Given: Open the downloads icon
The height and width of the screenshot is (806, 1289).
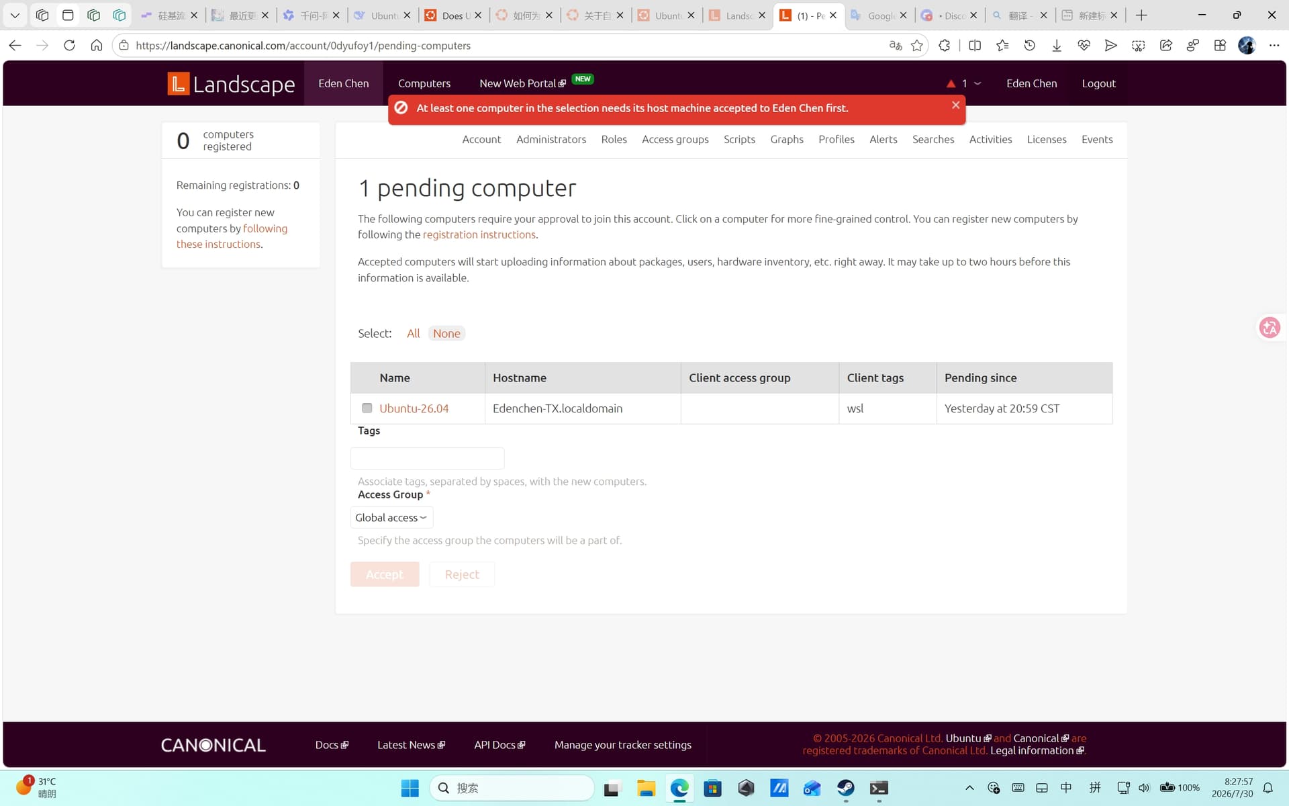Looking at the screenshot, I should 1057,46.
